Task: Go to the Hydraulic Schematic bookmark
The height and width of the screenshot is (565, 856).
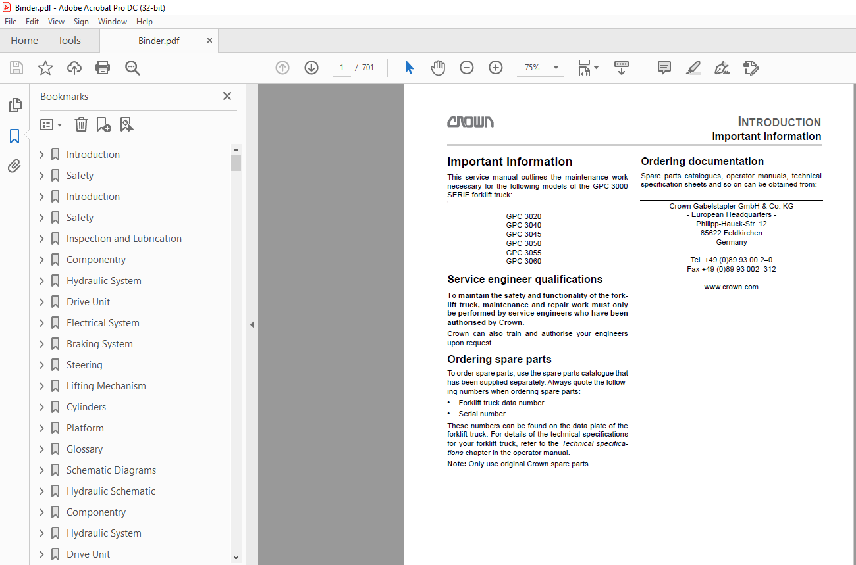Action: [111, 491]
